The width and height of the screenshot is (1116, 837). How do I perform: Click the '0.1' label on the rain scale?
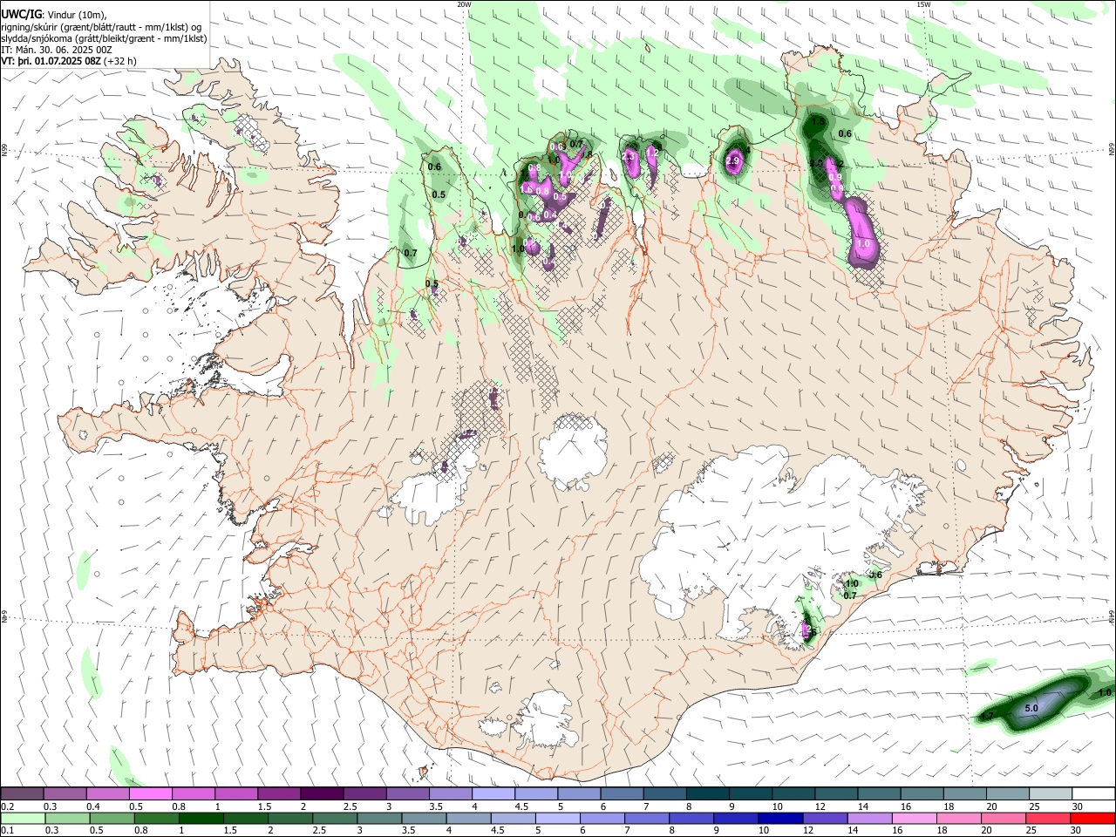tap(7, 830)
